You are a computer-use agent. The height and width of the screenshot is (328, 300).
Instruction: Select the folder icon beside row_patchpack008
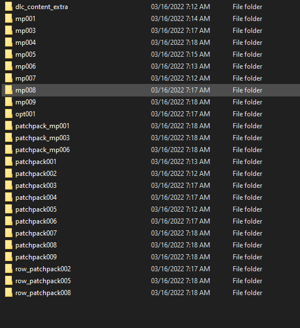pyautogui.click(x=8, y=293)
